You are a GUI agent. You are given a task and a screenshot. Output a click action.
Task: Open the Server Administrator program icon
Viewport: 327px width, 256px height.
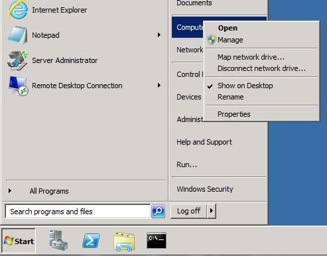[18, 60]
